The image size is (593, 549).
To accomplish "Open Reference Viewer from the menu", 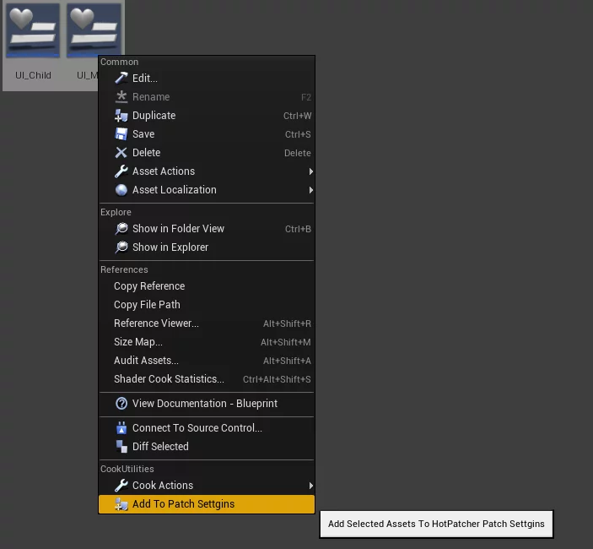I will pos(156,323).
